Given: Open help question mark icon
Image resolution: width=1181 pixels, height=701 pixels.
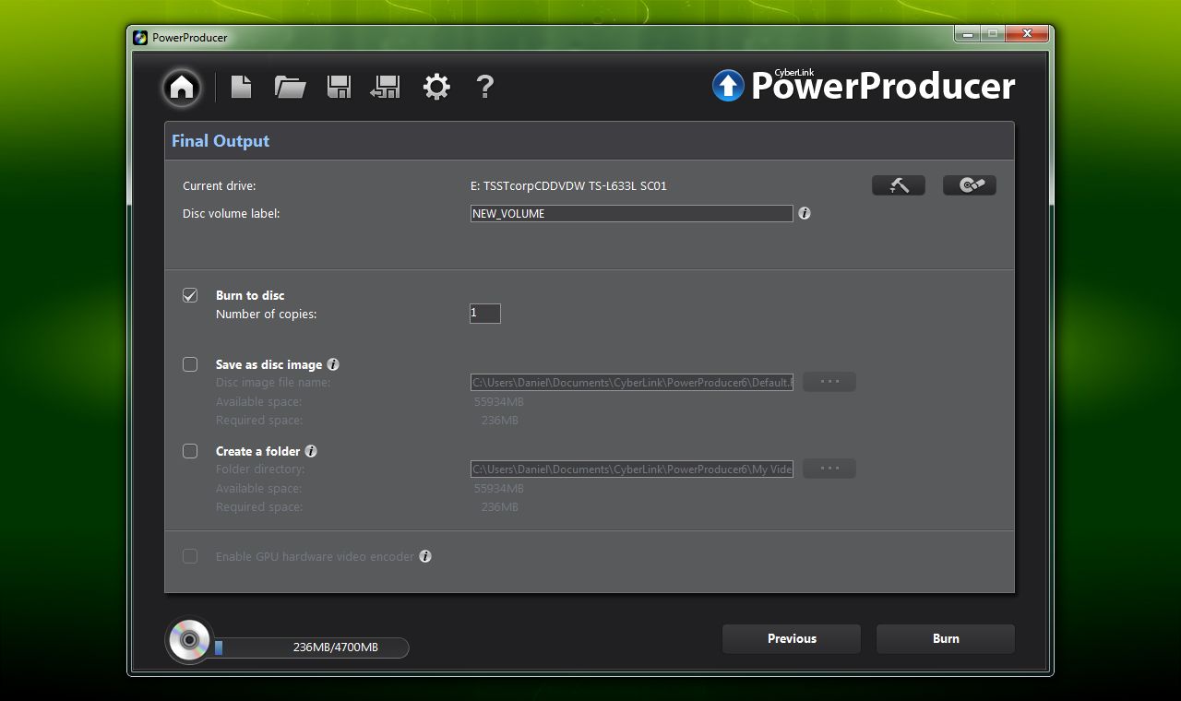Looking at the screenshot, I should coord(485,87).
